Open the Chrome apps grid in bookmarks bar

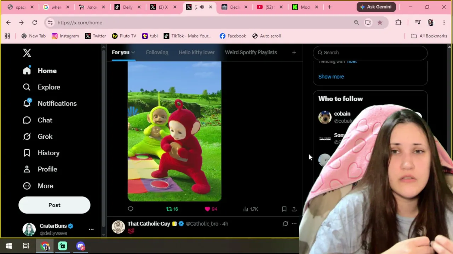tap(7, 36)
